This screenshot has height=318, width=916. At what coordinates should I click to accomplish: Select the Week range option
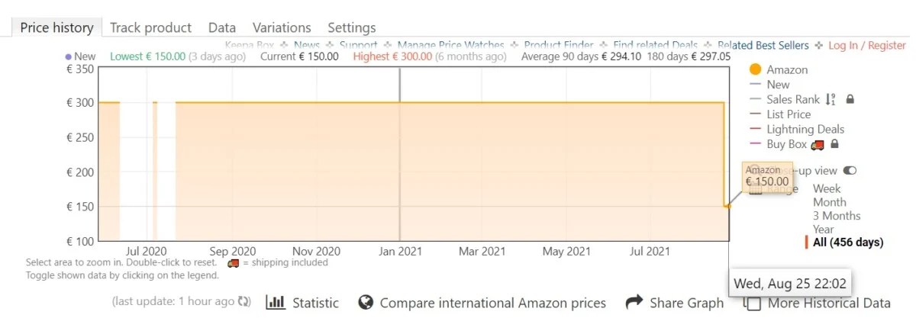click(x=827, y=188)
